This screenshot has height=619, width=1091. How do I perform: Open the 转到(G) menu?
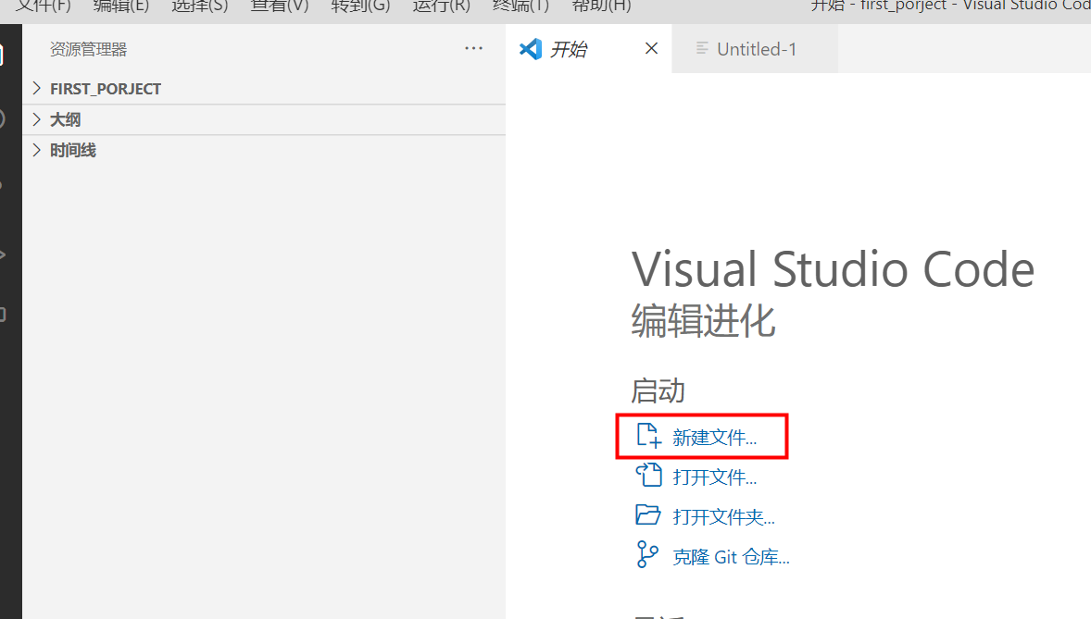pos(360,6)
